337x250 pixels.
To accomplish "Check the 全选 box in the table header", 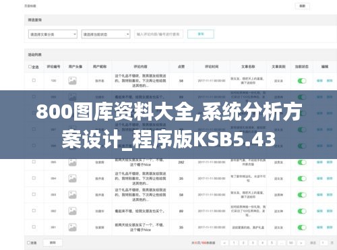I will [x=30, y=67].
